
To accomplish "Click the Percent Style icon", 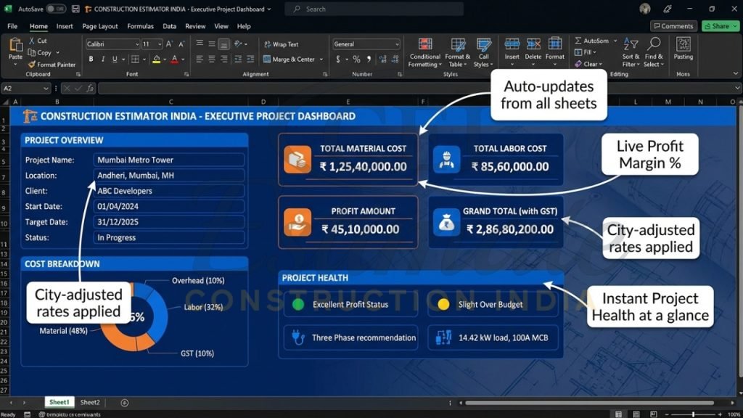I will click(x=356, y=60).
